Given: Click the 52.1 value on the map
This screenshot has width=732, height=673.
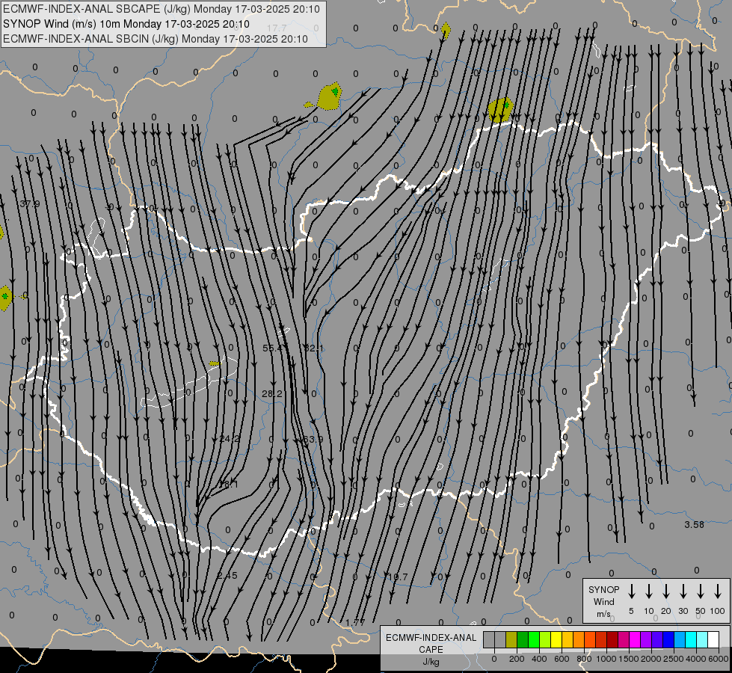Looking at the screenshot, I should (314, 348).
